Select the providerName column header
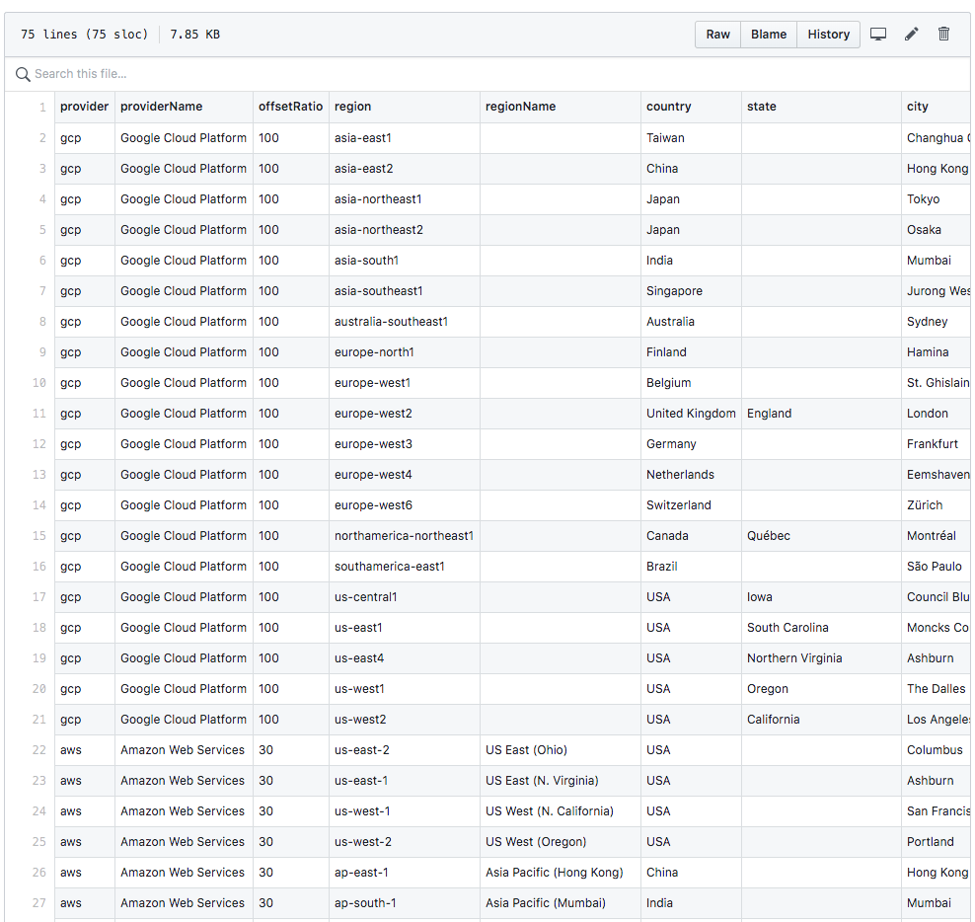This screenshot has height=922, width=975. [x=185, y=107]
